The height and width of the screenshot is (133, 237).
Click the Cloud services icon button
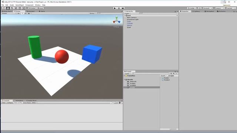(200, 8)
